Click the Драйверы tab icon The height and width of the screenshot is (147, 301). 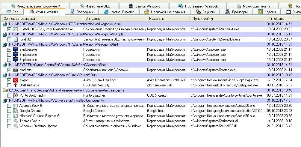coord(227,12)
